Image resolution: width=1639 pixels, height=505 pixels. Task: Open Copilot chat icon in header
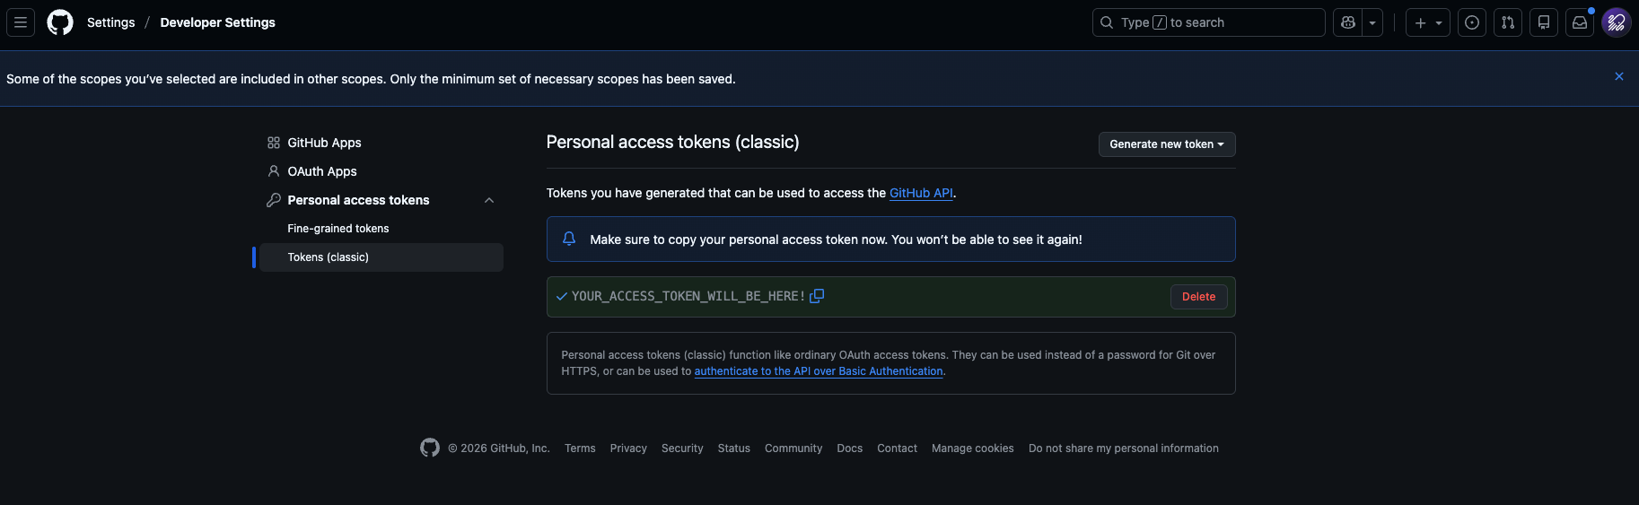pos(1348,22)
